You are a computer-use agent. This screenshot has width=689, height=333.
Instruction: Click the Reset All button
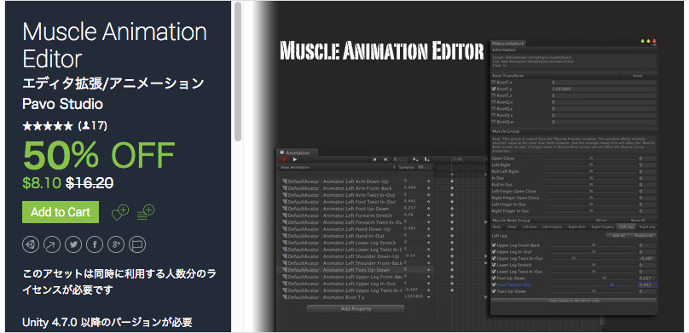[638, 221]
